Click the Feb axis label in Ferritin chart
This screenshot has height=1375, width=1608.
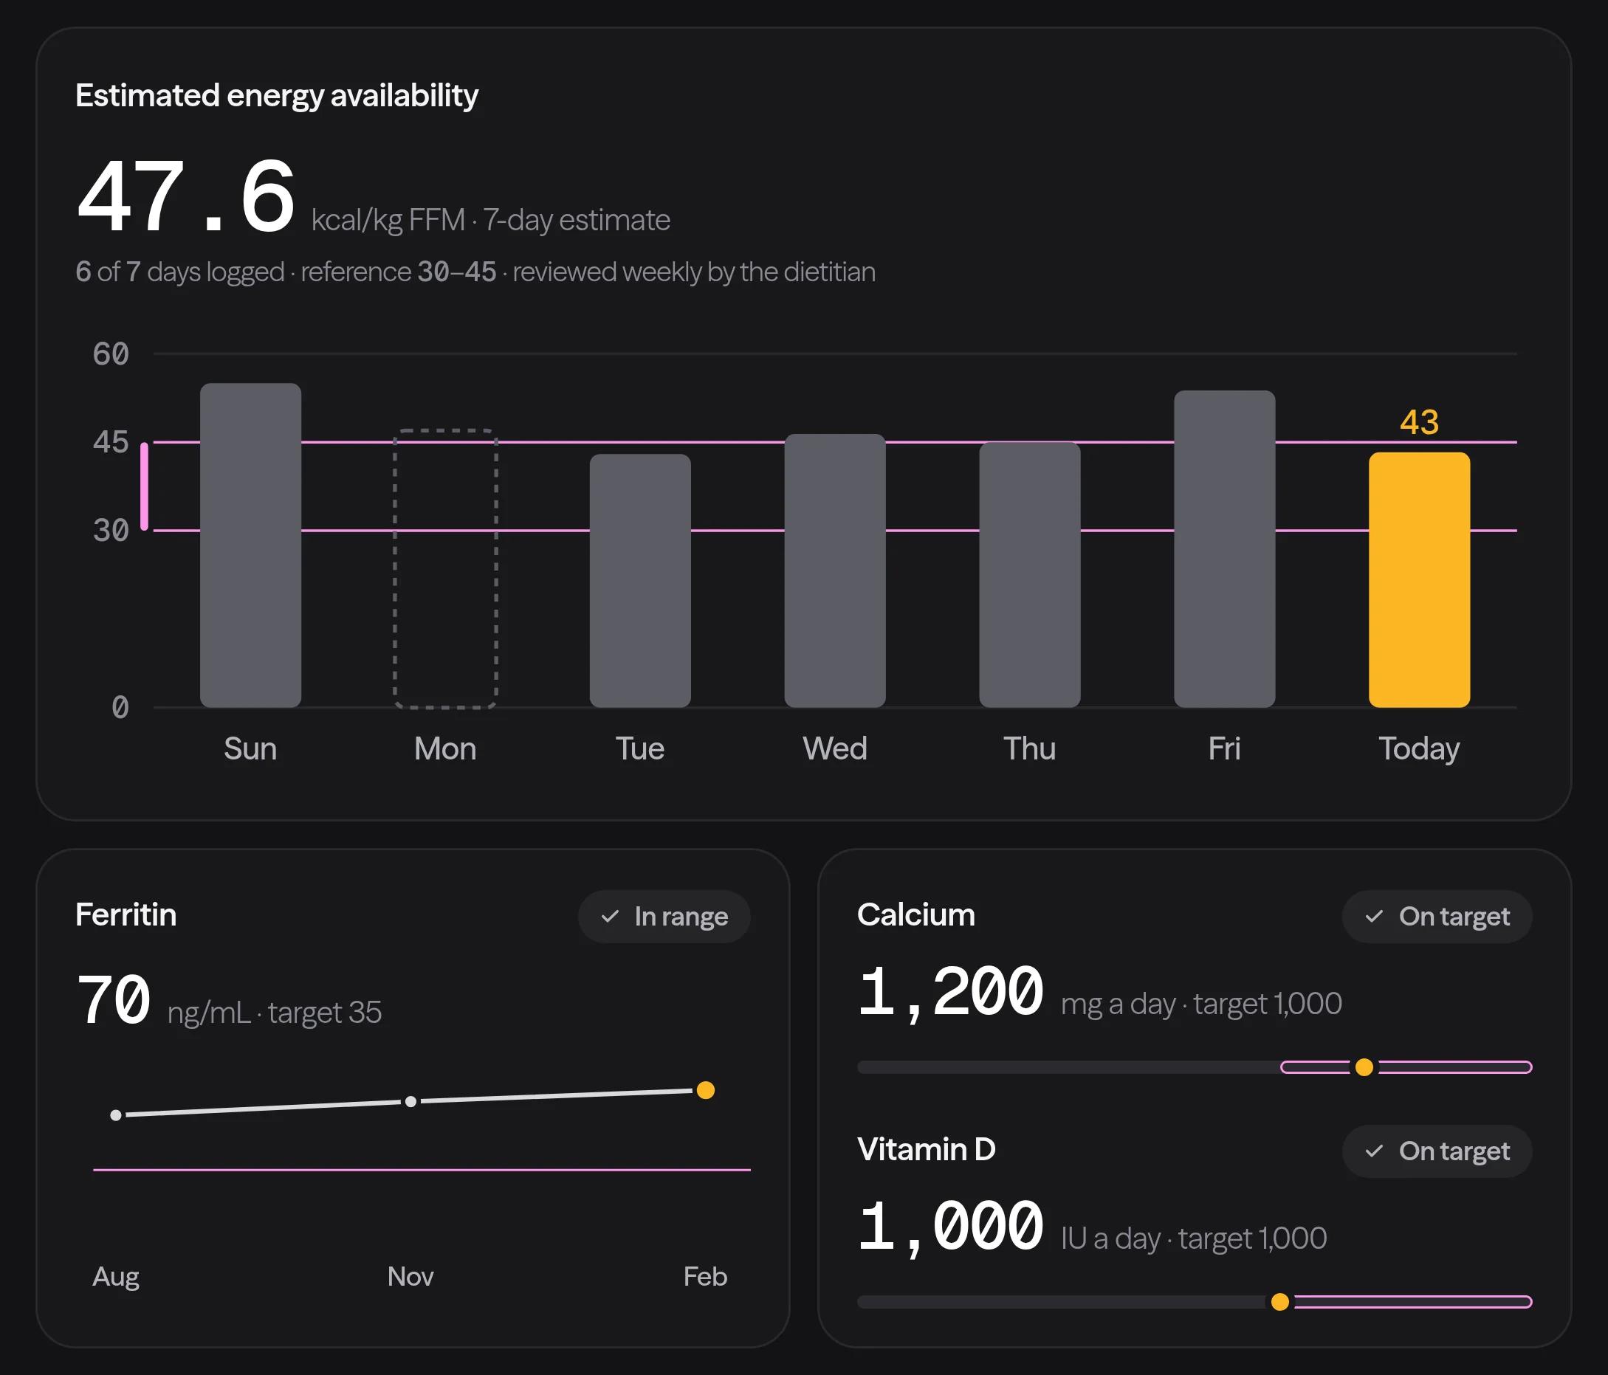(x=706, y=1276)
